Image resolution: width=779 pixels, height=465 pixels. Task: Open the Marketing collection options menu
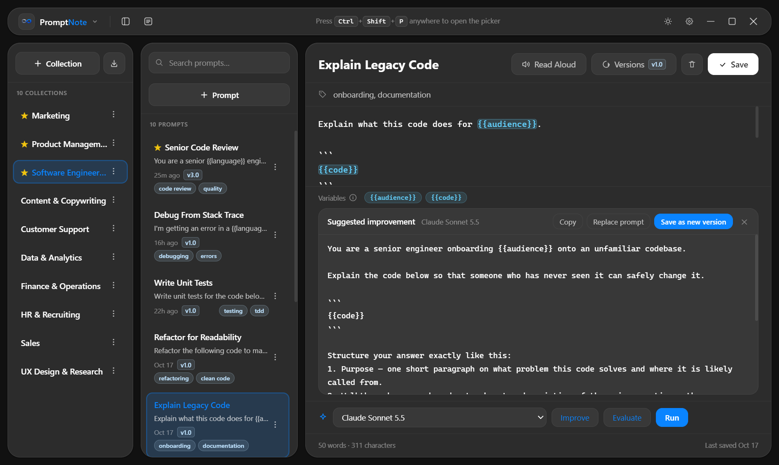pos(113,115)
